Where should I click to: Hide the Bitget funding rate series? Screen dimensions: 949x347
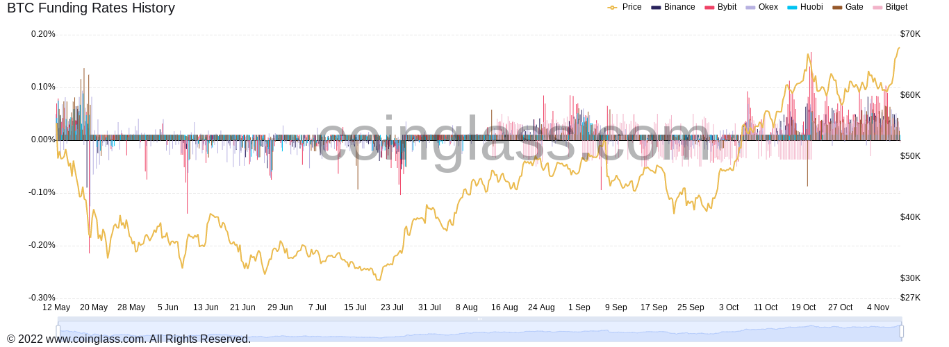tap(890, 7)
